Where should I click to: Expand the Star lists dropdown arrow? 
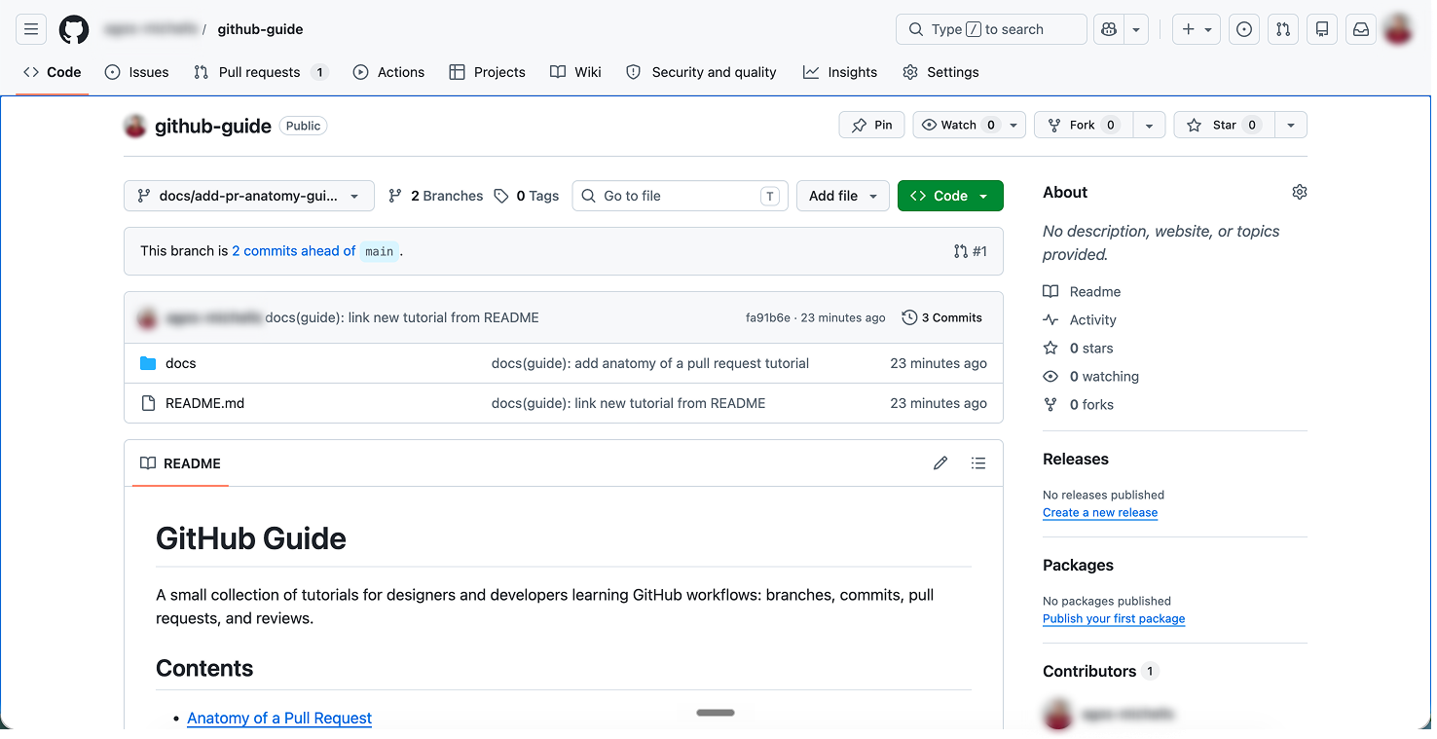tap(1291, 125)
